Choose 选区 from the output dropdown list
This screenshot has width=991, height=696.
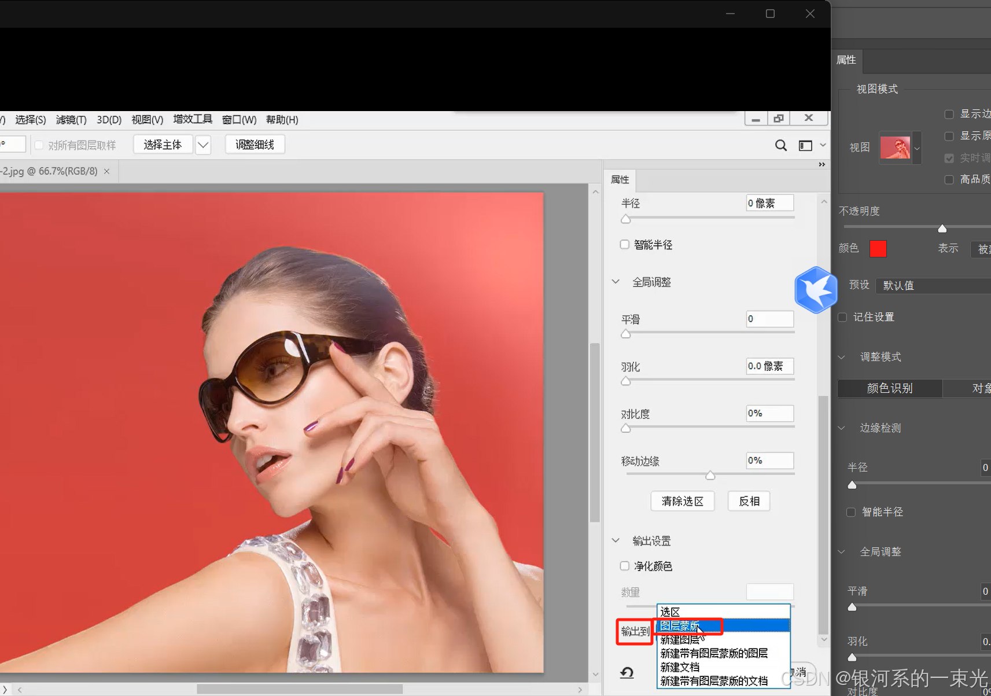click(724, 612)
